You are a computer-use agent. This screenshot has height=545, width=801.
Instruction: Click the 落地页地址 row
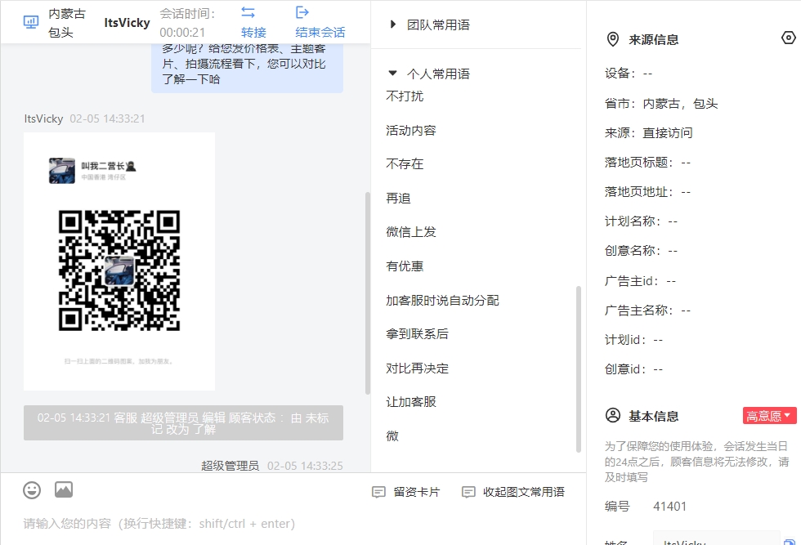647,192
